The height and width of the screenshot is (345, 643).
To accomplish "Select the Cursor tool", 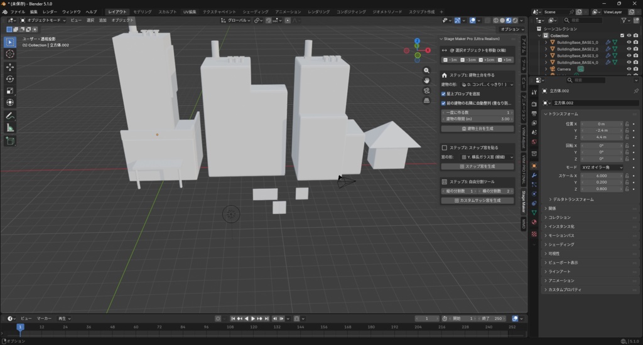I will [10, 54].
